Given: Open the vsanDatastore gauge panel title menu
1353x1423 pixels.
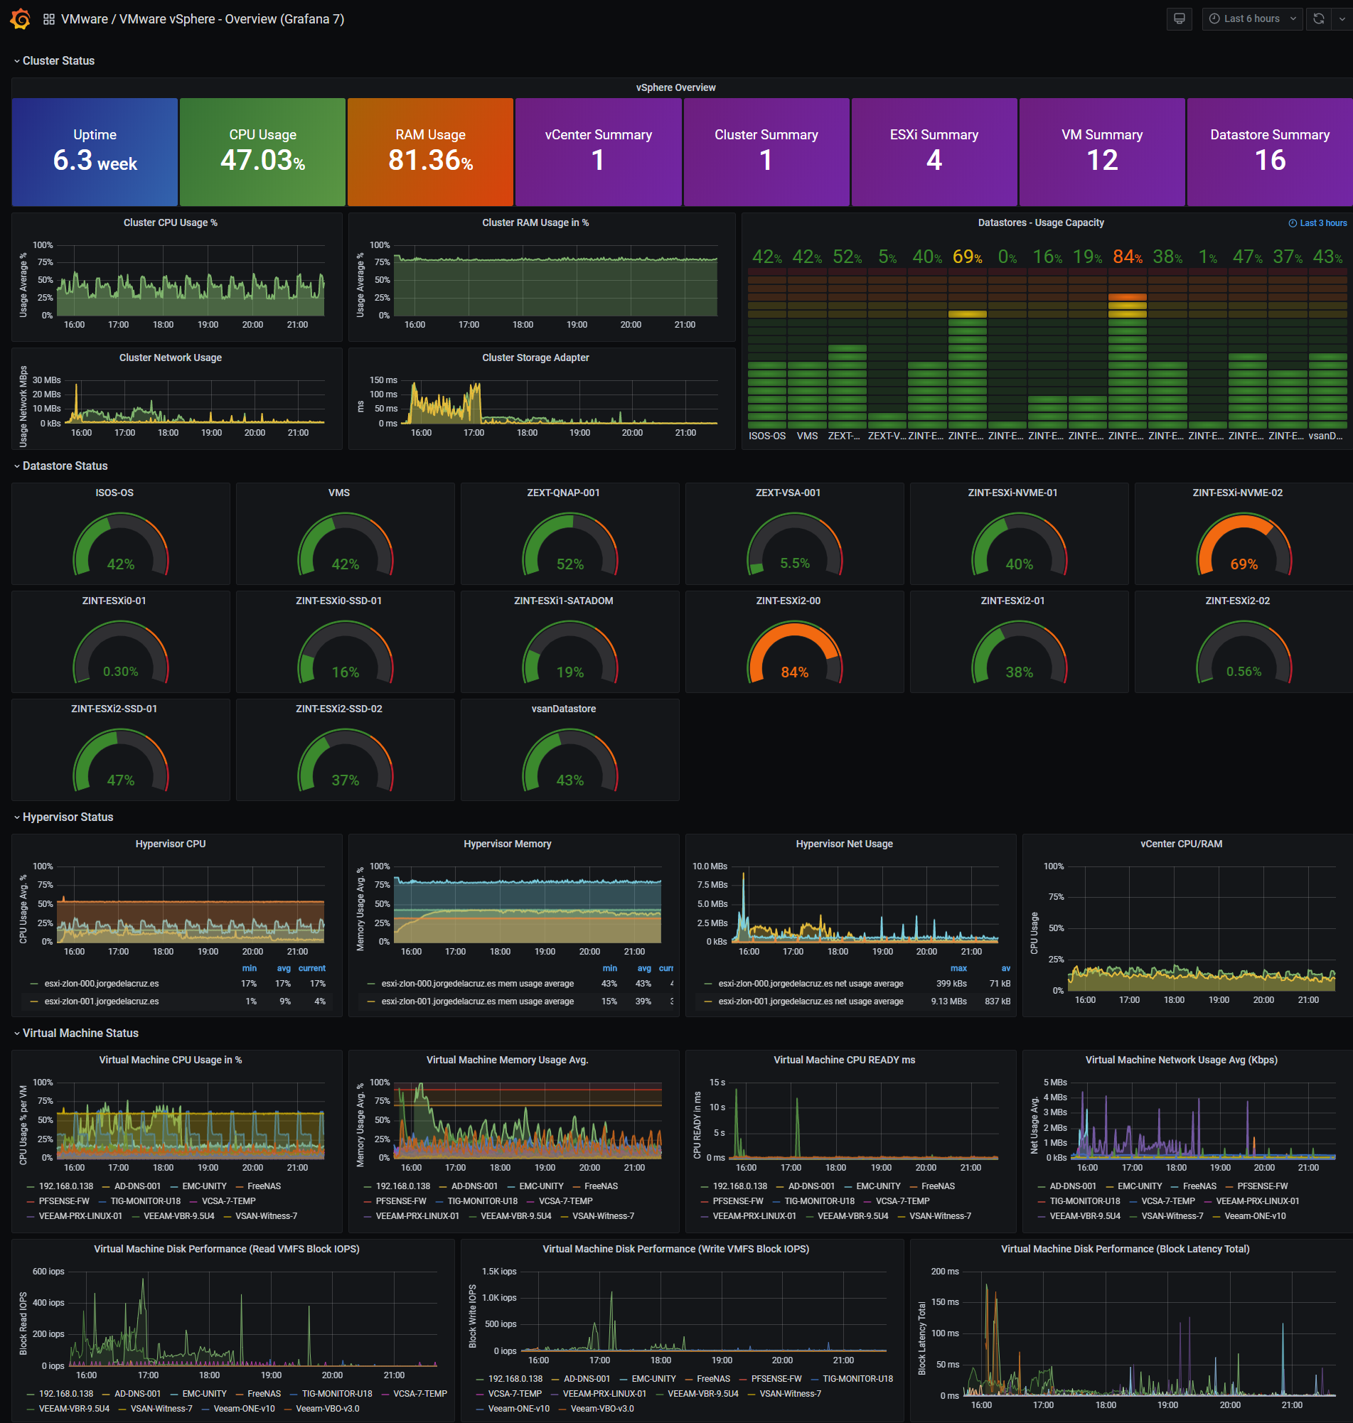Looking at the screenshot, I should click(563, 709).
